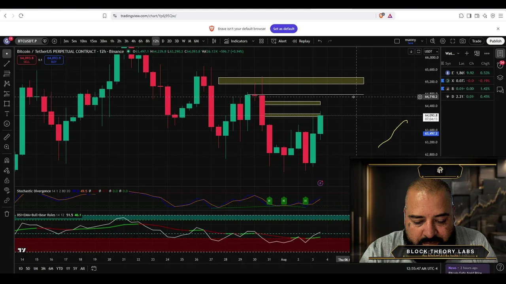Open the manny layout name dropdown arrow
The height and width of the screenshot is (284, 506).
coord(422,41)
